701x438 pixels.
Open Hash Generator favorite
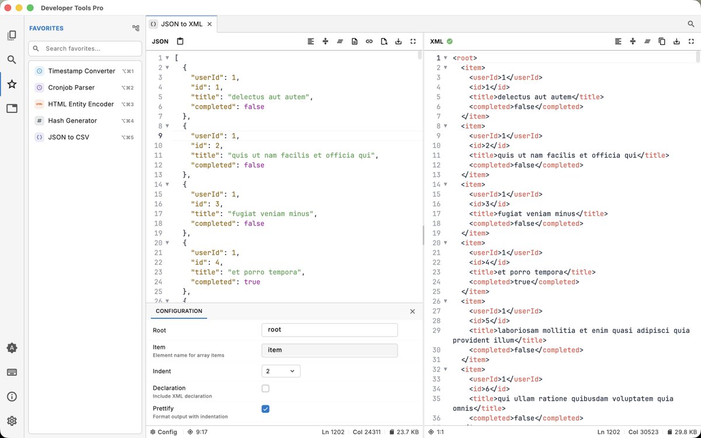[85, 121]
